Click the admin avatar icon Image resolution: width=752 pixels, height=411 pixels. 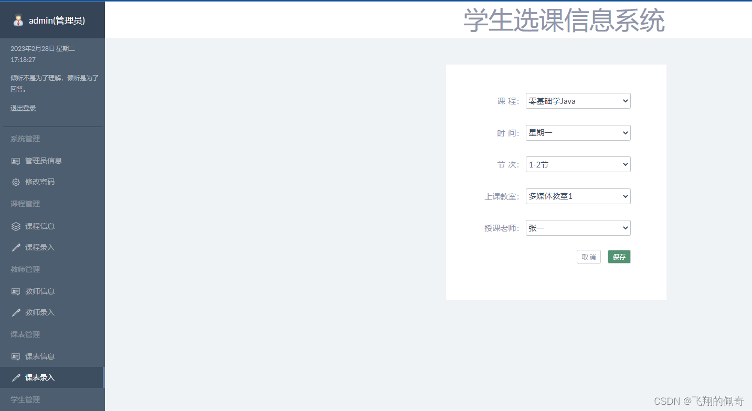tap(18, 20)
